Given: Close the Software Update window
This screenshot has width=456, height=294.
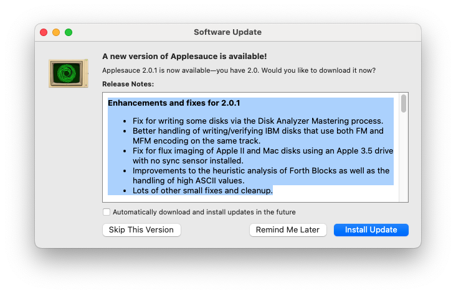Looking at the screenshot, I should pos(44,32).
